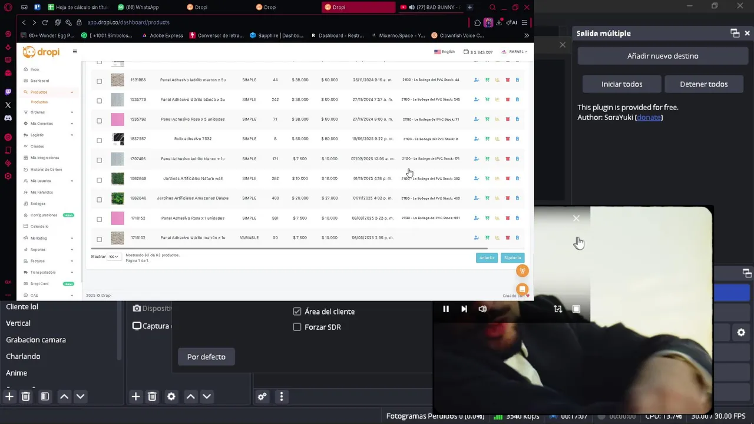Click browser address bar URL
This screenshot has height=424, width=754.
pyautogui.click(x=128, y=22)
